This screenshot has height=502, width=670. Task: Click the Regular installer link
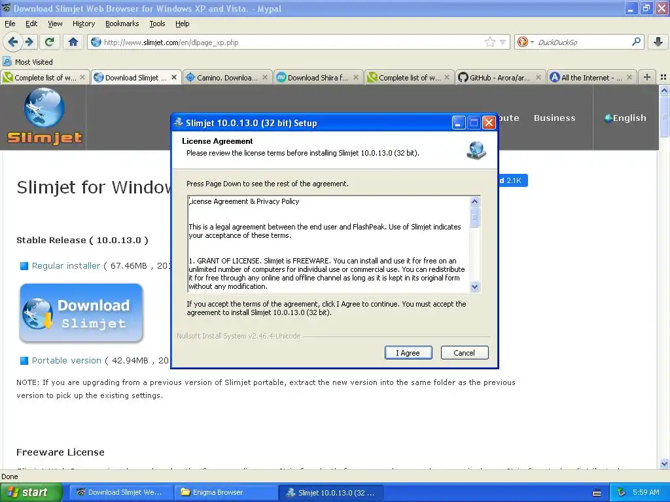66,265
